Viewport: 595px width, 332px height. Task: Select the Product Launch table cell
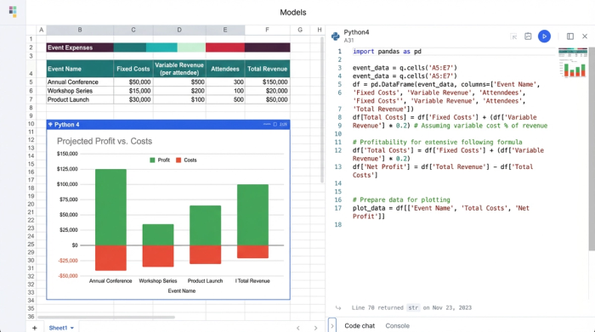click(80, 99)
